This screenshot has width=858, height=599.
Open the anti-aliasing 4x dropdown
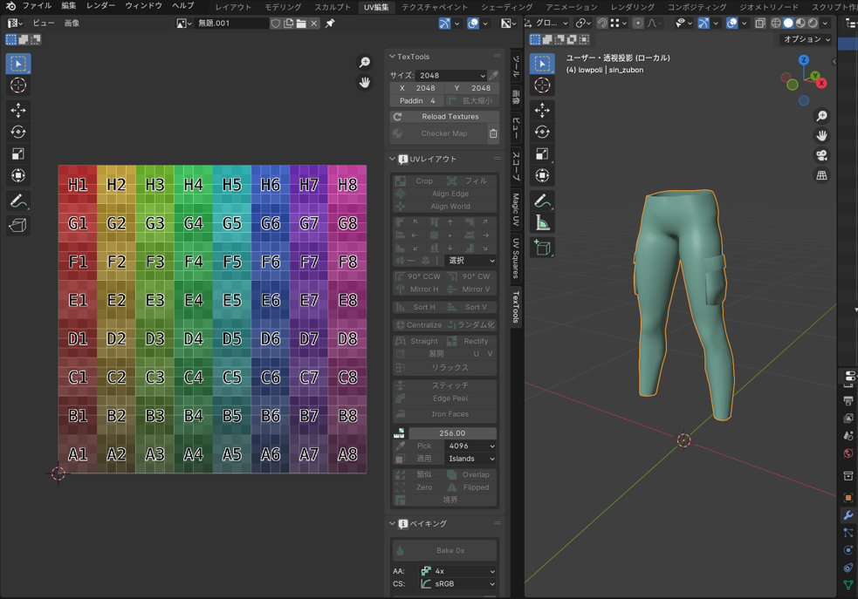457,571
